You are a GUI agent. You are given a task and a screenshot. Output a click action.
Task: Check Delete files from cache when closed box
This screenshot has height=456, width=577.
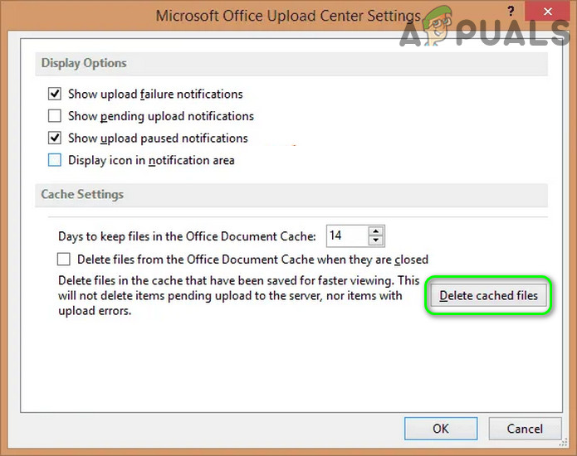coord(64,260)
